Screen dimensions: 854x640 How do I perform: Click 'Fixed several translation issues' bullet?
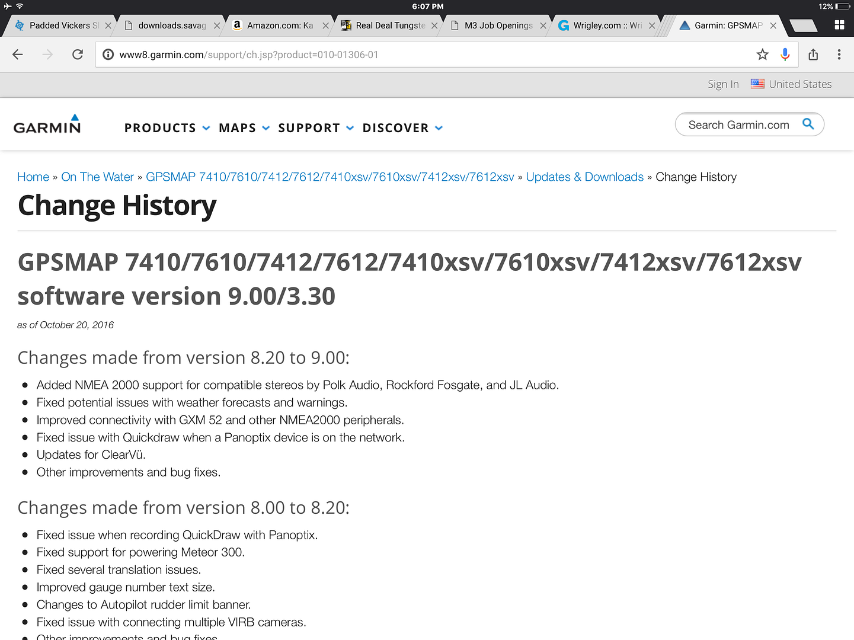click(x=119, y=570)
